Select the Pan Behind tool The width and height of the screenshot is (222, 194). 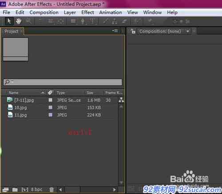point(61,21)
